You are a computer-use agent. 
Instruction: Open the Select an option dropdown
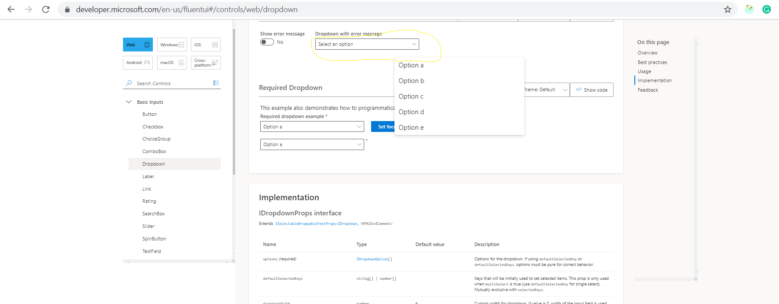pos(367,44)
